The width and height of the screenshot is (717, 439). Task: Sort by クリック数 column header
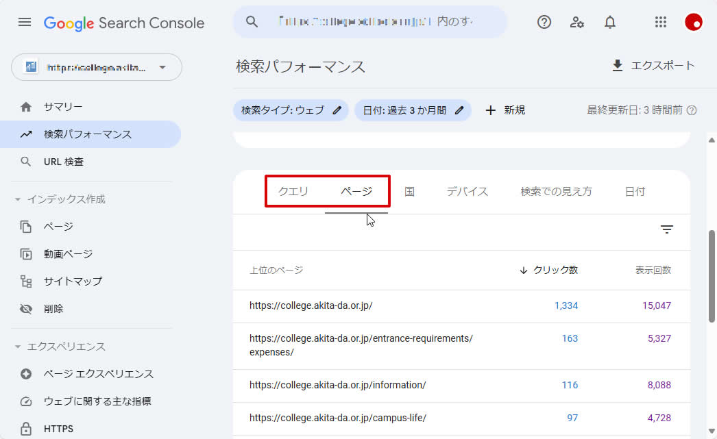pyautogui.click(x=555, y=270)
